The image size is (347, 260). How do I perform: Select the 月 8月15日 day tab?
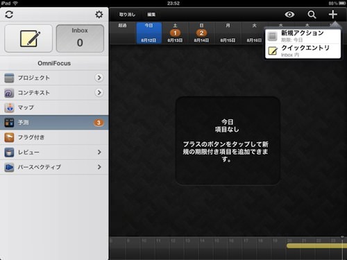(x=228, y=33)
